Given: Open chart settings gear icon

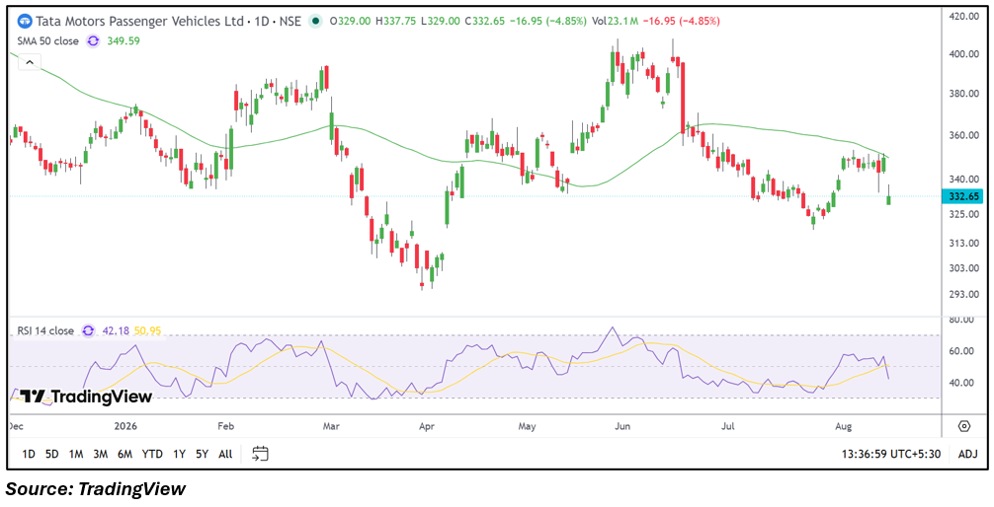Looking at the screenshot, I should (x=964, y=425).
